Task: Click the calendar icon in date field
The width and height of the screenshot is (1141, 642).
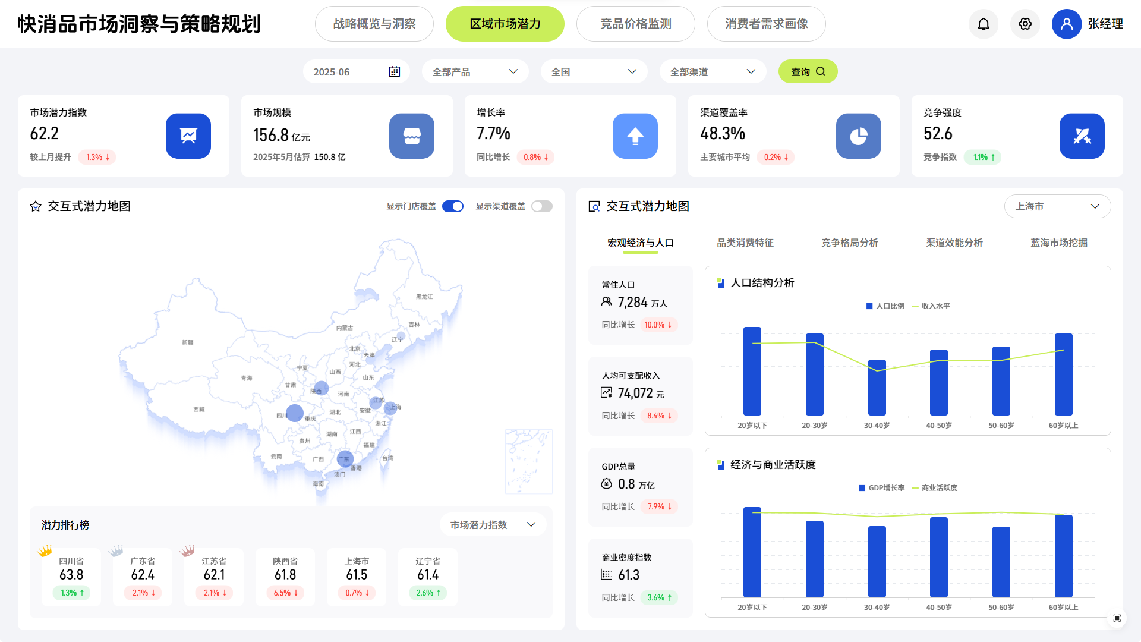Action: point(395,72)
